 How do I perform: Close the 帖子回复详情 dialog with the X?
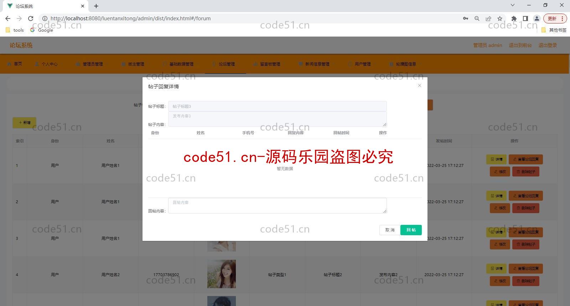tap(420, 85)
